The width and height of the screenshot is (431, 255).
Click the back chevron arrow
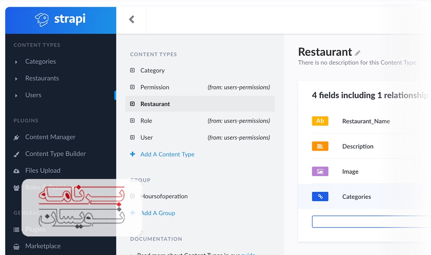132,19
